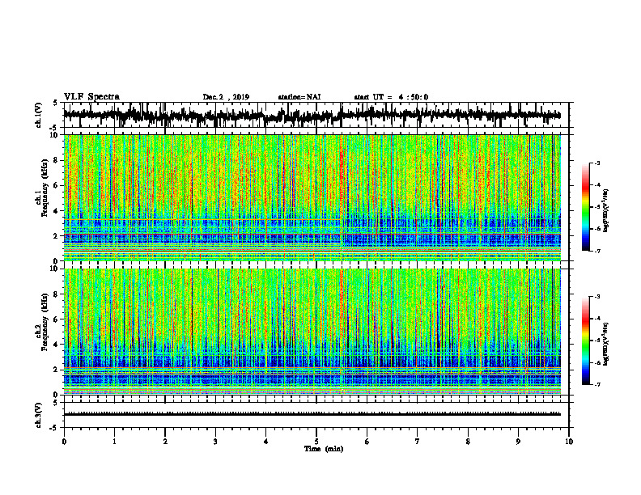Click the ch.3 flat voltage trace

[312, 414]
